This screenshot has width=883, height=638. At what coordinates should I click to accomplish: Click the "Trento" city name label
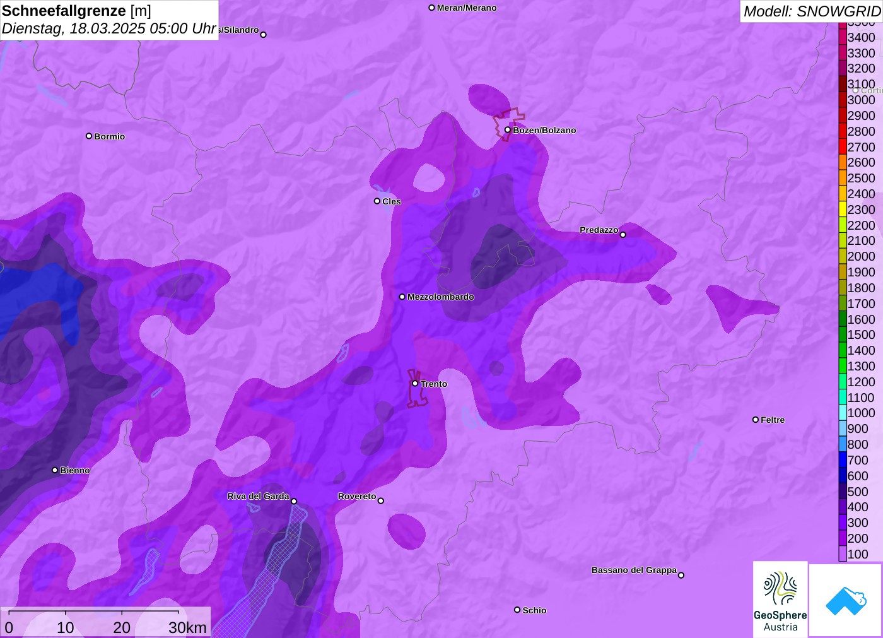[434, 384]
